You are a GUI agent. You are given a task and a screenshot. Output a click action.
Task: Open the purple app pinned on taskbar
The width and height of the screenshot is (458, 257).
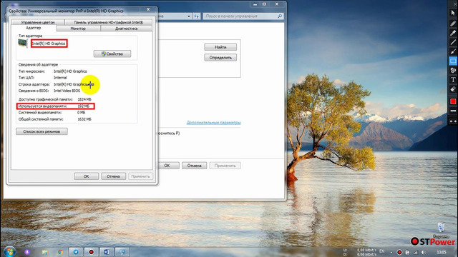coord(27,252)
